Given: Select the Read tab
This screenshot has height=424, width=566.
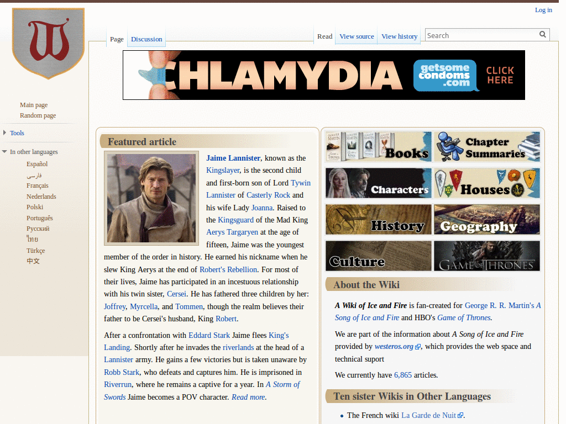Looking at the screenshot, I should (x=325, y=36).
